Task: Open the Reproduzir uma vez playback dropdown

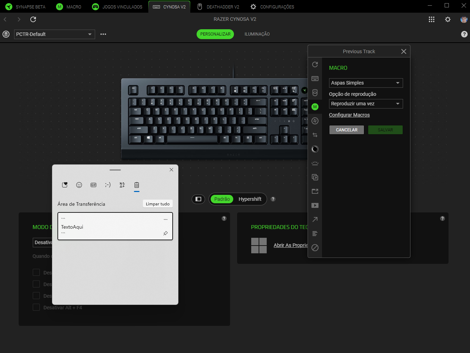Action: coord(366,104)
